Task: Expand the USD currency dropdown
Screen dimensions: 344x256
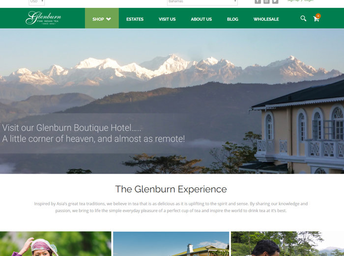Action: (37, 2)
